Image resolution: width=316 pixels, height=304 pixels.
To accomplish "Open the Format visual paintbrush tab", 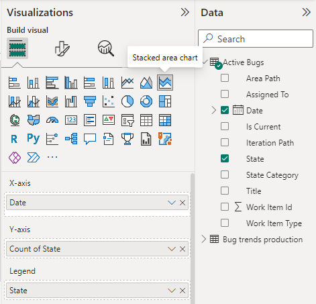I will [x=62, y=48].
